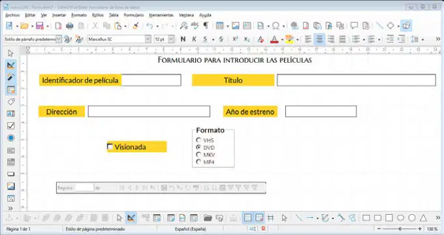Check the Visionada checkbox

pyautogui.click(x=110, y=147)
